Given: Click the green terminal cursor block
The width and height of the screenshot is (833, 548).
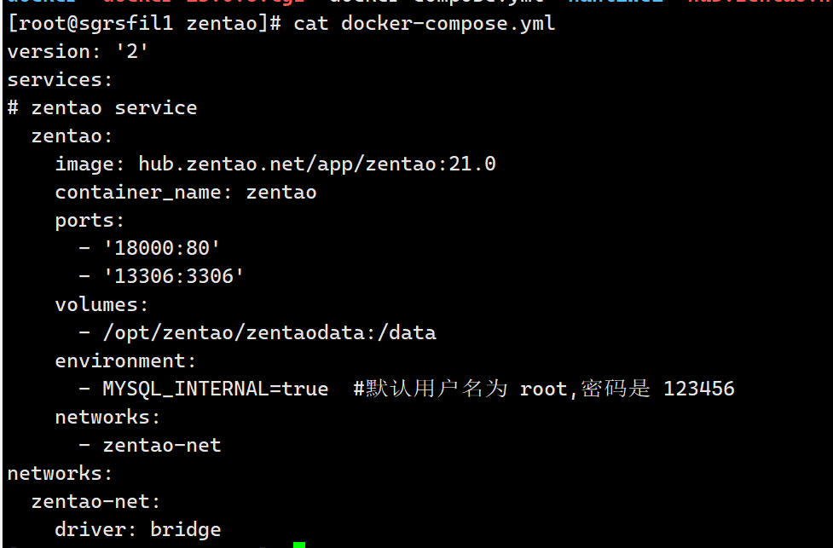Looking at the screenshot, I should [299, 545].
